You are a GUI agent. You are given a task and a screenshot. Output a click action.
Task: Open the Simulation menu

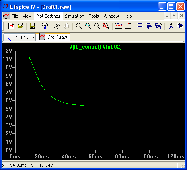[74, 16]
